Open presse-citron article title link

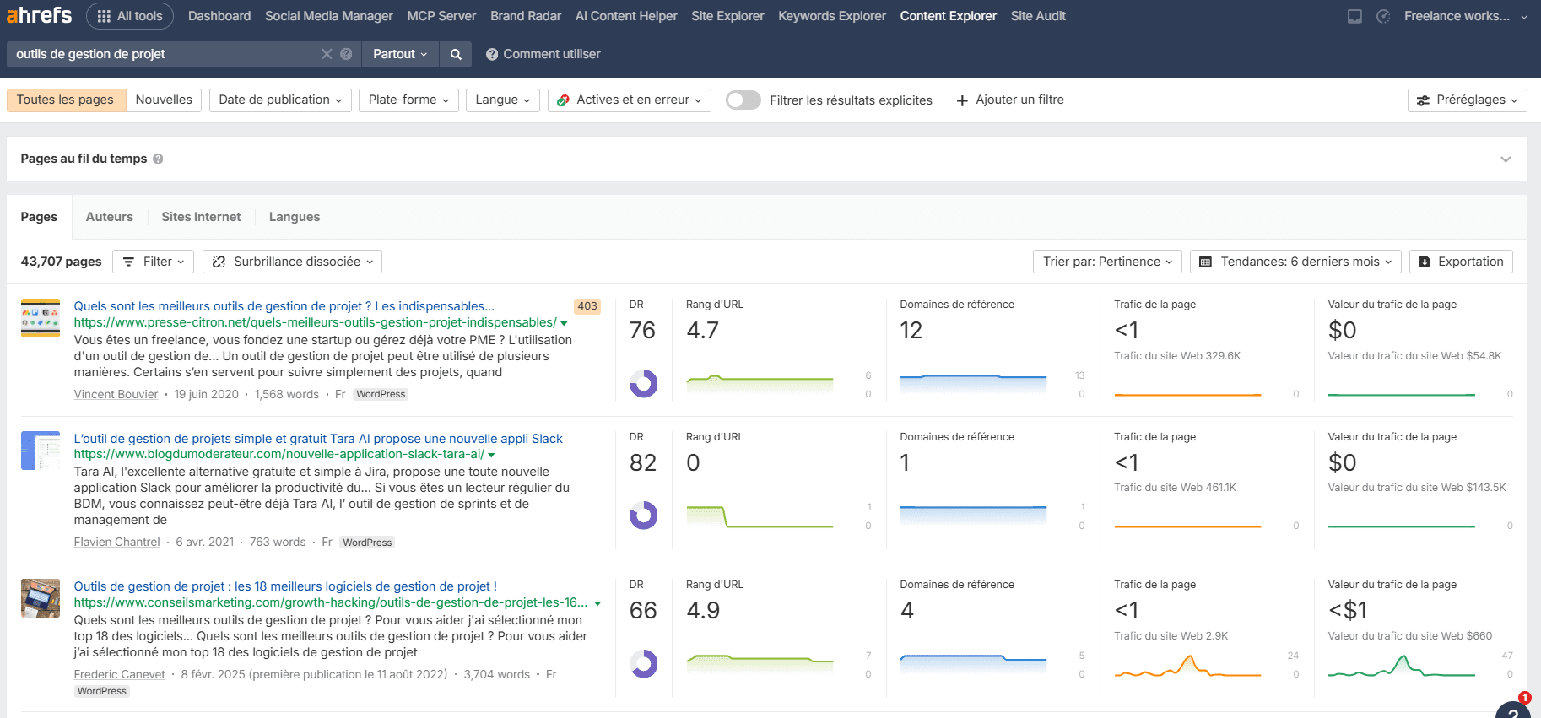point(284,306)
